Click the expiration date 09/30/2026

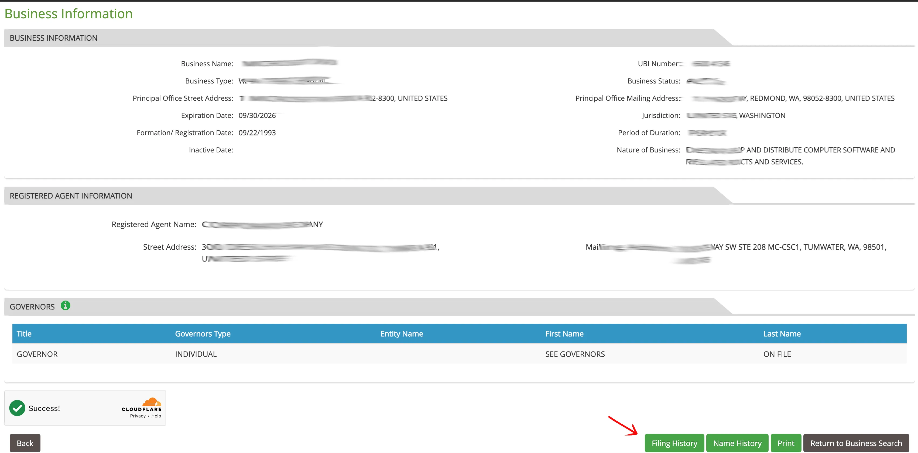point(257,116)
